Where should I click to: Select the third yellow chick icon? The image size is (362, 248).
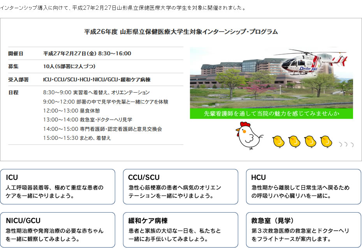(x=311, y=141)
